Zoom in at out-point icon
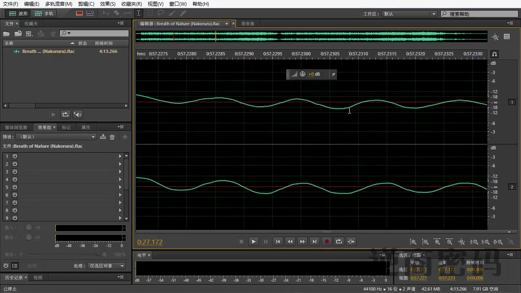The image size is (521, 293). point(486,242)
